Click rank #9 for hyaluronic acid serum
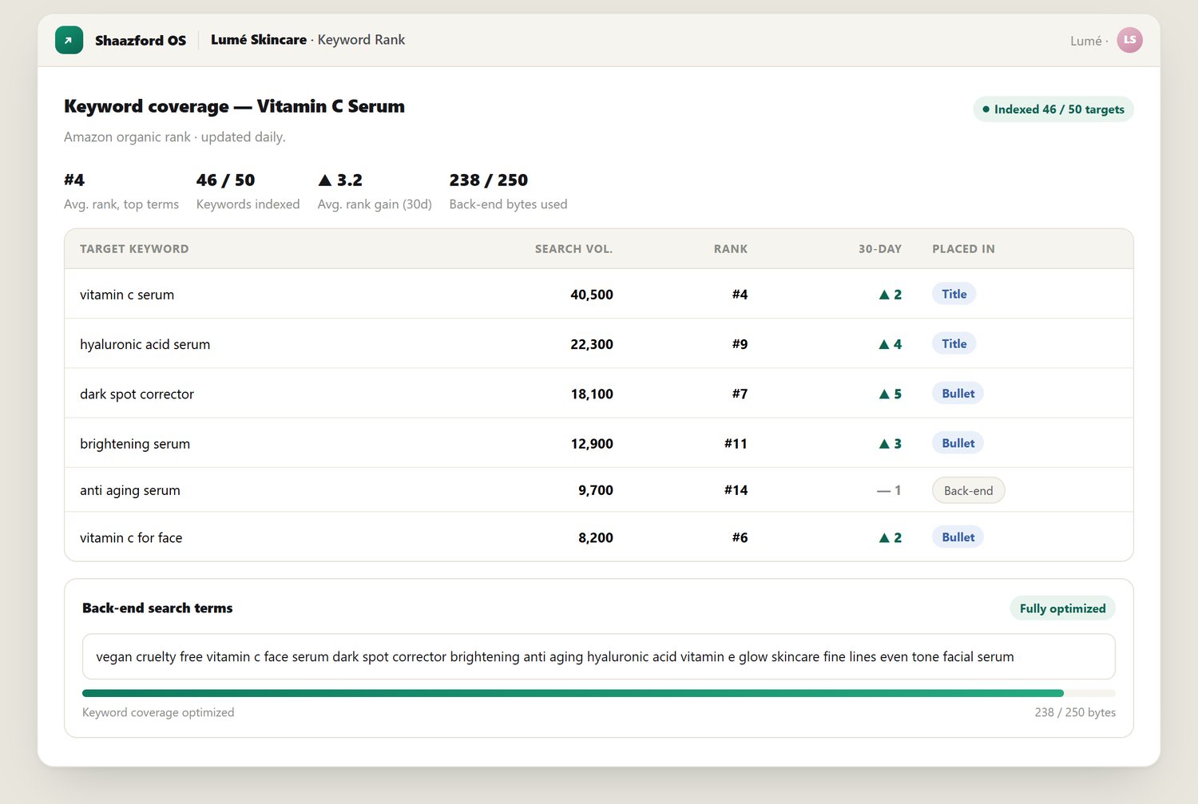Screen dimensions: 1198x804 click(x=740, y=344)
